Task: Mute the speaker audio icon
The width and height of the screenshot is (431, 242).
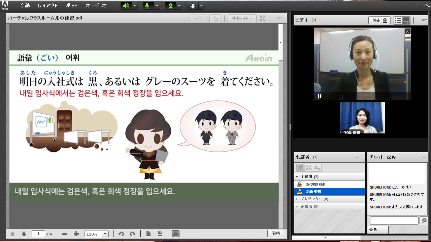Action: 126,6
